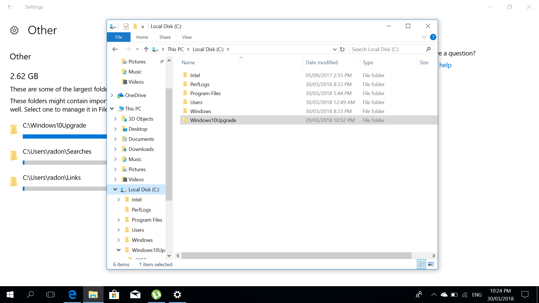Open uTorrent from the taskbar

click(156, 295)
